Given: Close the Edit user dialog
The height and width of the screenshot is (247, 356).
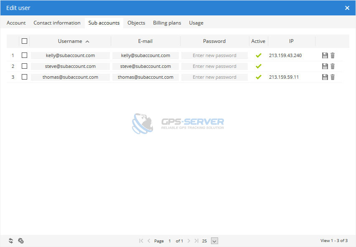Looking at the screenshot, I should [347, 8].
